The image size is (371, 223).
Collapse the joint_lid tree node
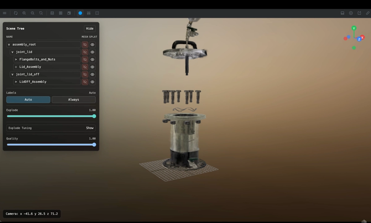[x=13, y=52]
